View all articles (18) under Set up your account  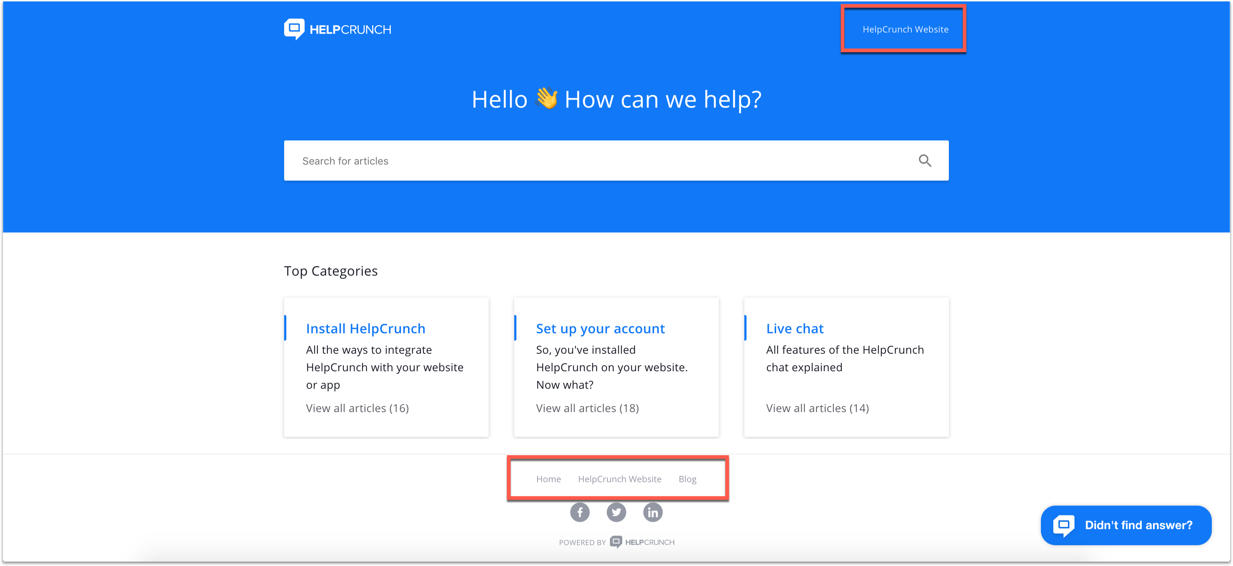pyautogui.click(x=587, y=408)
